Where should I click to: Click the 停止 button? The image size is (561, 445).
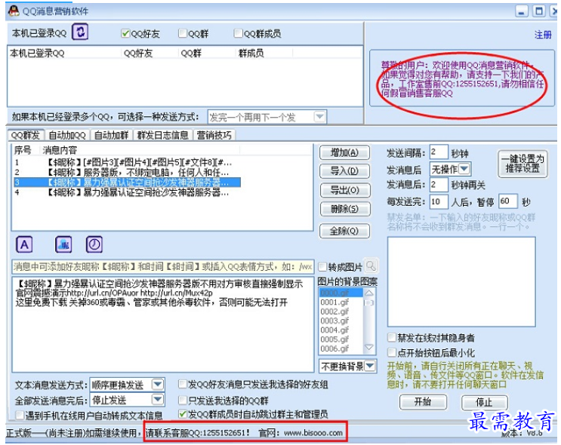[485, 403]
